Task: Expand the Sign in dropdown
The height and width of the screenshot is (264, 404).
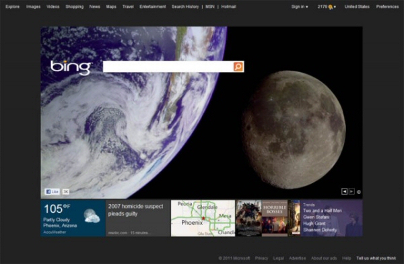Action: [300, 7]
